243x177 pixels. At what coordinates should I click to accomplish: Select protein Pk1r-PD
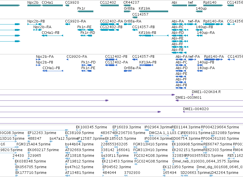pos(86,65)
